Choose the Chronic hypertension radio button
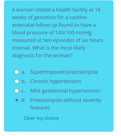Screen dimensions: 121x136 pyautogui.click(x=17, y=81)
